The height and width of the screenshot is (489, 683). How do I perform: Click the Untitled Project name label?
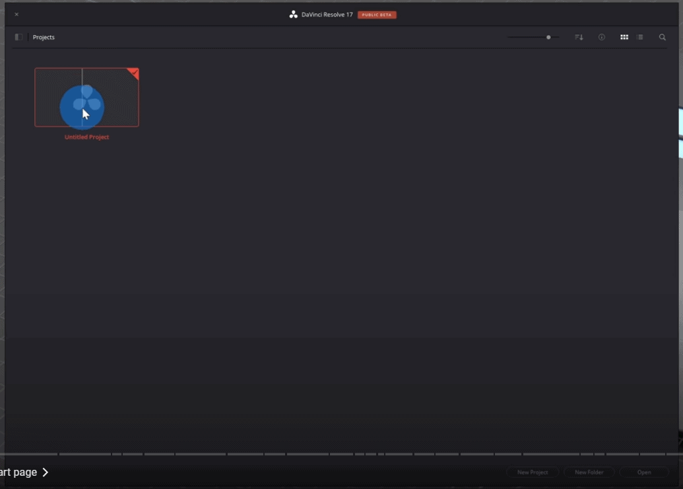tap(86, 137)
